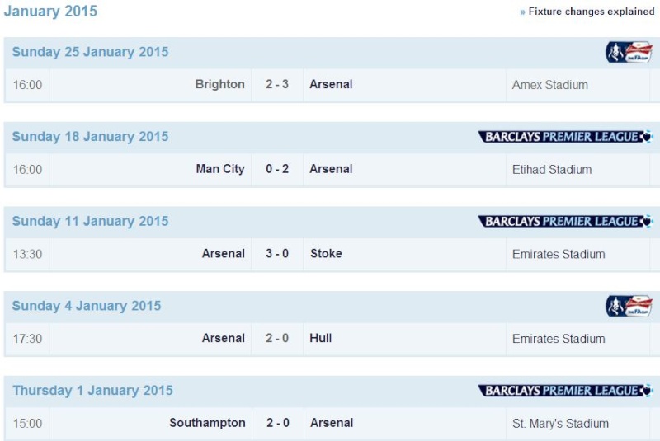The image size is (660, 441).
Task: Click Barclays Premier League logo for 18 January
Action: [565, 137]
